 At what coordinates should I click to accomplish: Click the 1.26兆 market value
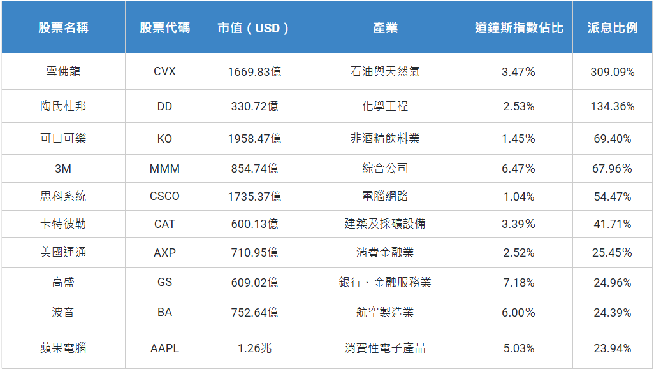254,348
